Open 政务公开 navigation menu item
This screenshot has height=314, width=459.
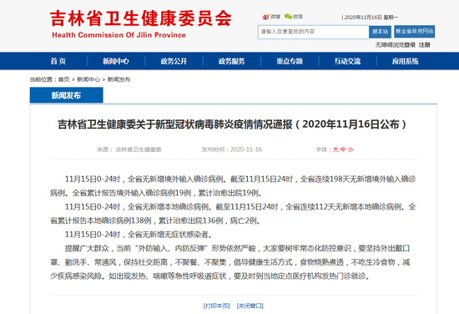[174, 61]
